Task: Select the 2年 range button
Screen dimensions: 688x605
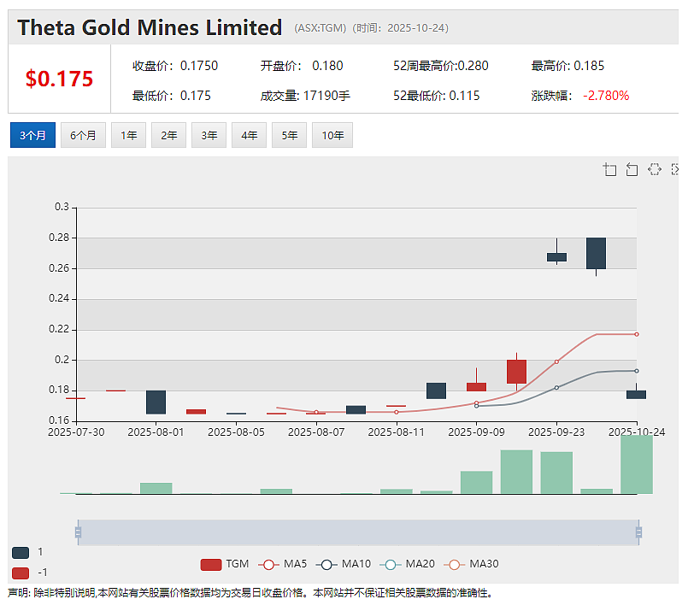Action: tap(168, 135)
